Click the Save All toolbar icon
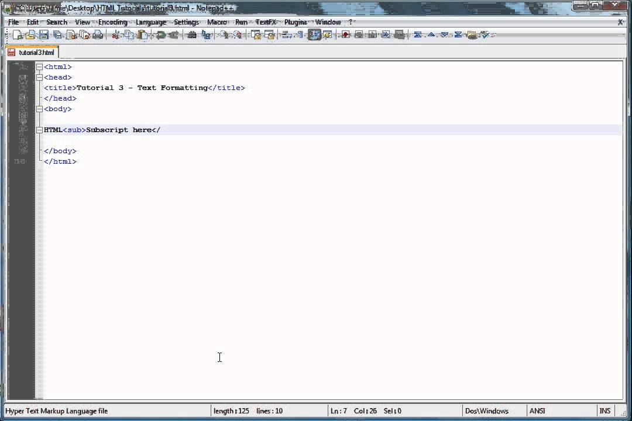632x421 pixels. click(57, 35)
